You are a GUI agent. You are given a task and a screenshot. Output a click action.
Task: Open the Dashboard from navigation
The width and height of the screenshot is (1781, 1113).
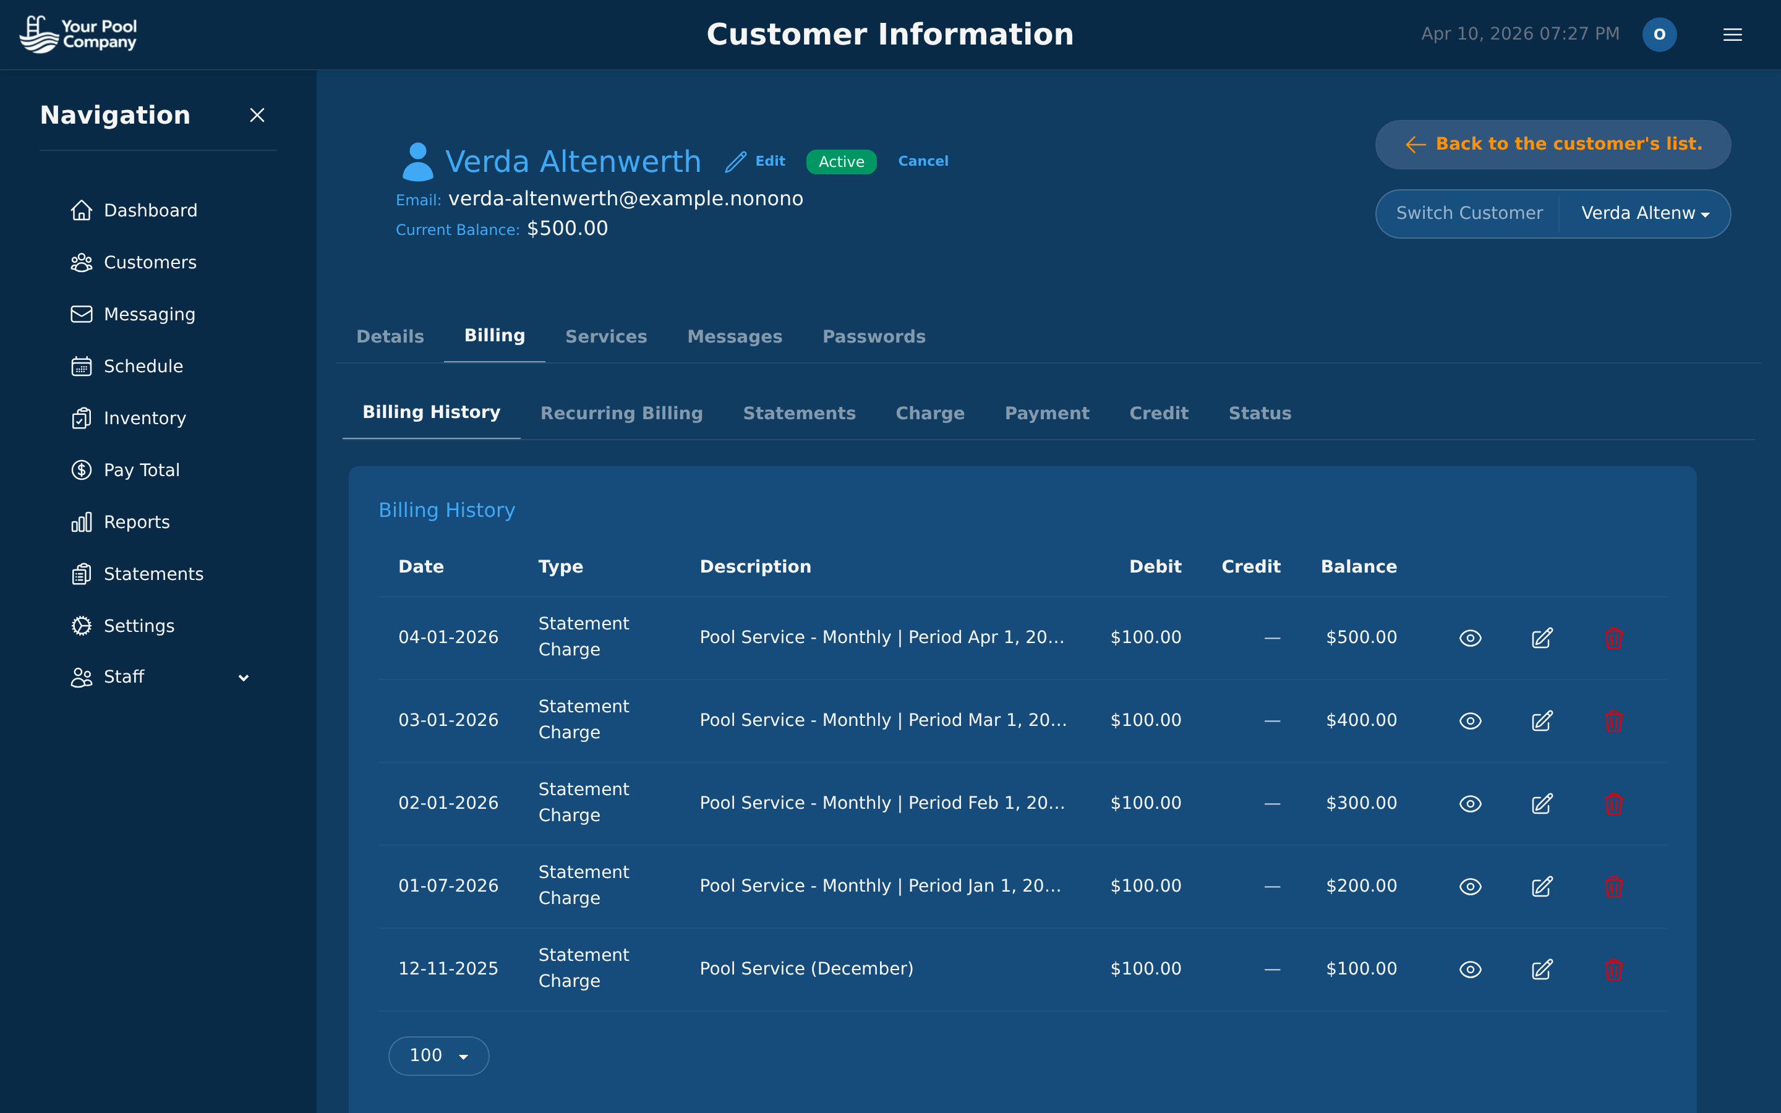(151, 210)
